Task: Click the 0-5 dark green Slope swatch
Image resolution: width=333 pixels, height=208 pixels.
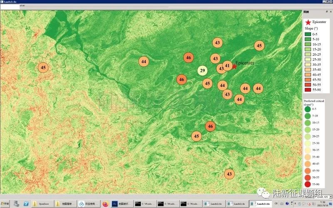Action: click(x=308, y=34)
